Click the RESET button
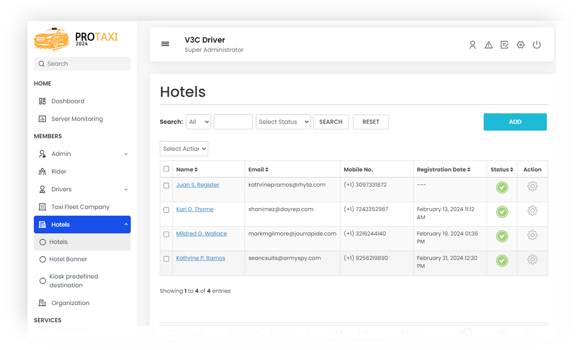Screen dimensions: 577x350 tap(370, 122)
